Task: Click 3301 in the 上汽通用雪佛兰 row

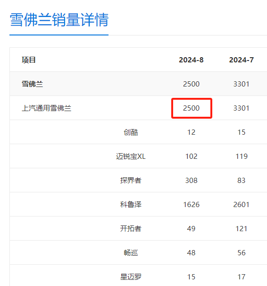Action: (x=242, y=108)
